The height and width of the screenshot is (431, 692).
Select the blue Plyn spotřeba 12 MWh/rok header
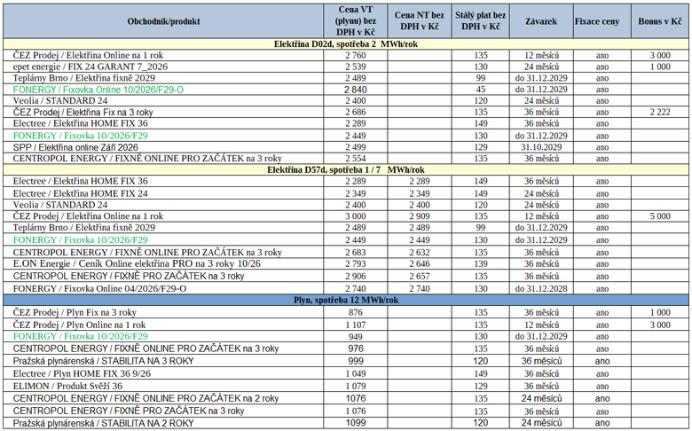tap(346, 300)
